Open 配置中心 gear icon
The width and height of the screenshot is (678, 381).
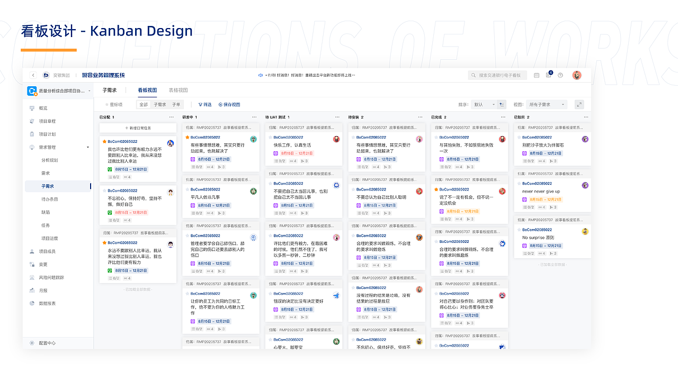click(32, 343)
